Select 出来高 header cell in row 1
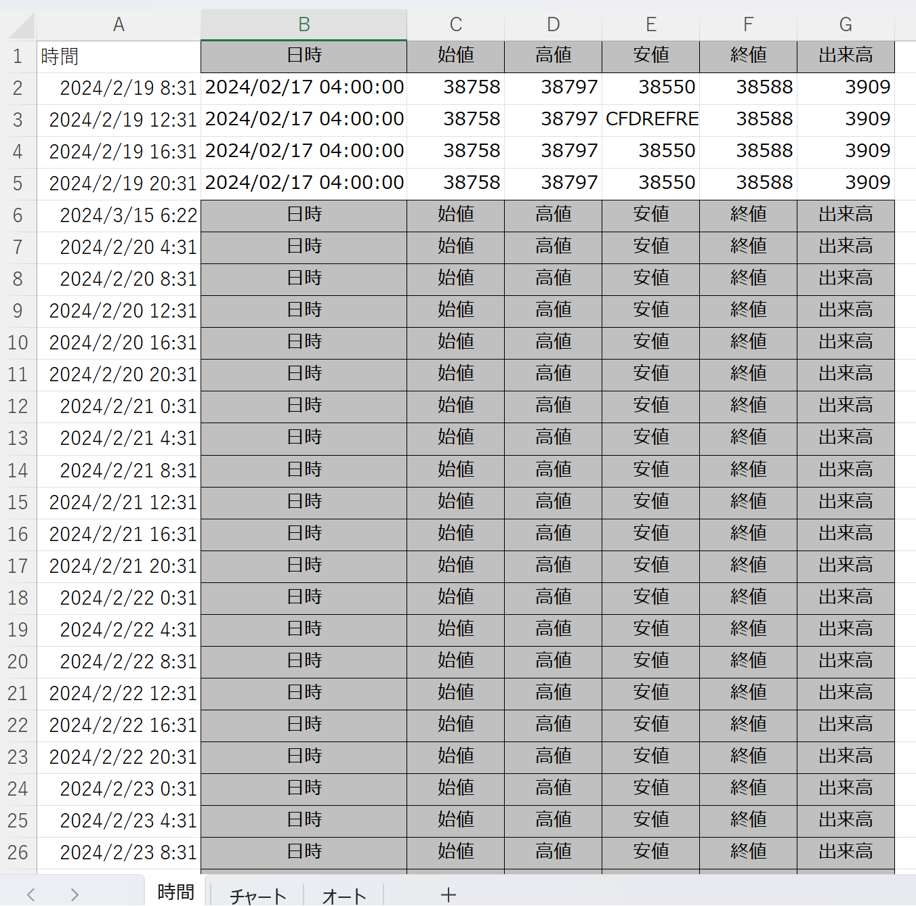Screen dimensions: 916x906 845,56
